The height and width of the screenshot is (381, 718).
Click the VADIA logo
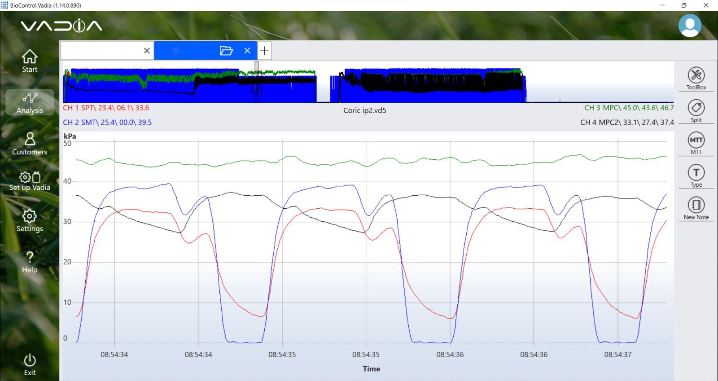(61, 26)
